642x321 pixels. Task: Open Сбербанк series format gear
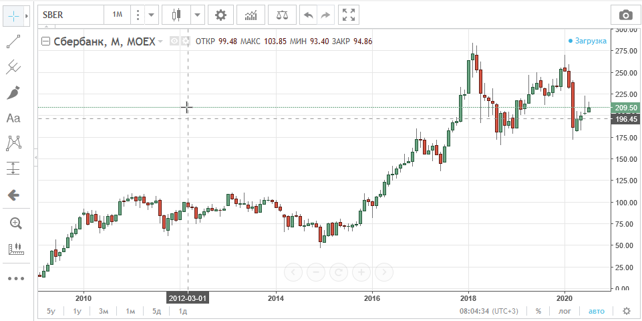click(x=186, y=41)
